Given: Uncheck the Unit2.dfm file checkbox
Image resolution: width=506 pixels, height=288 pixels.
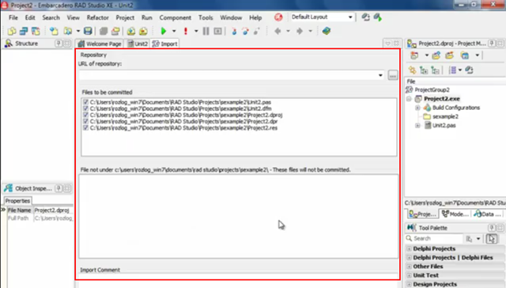Looking at the screenshot, I should click(x=85, y=108).
